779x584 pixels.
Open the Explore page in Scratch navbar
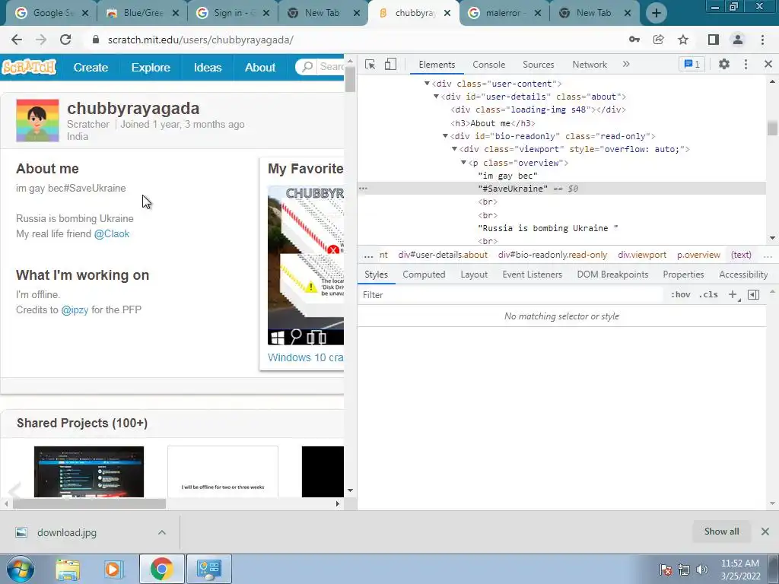(151, 67)
